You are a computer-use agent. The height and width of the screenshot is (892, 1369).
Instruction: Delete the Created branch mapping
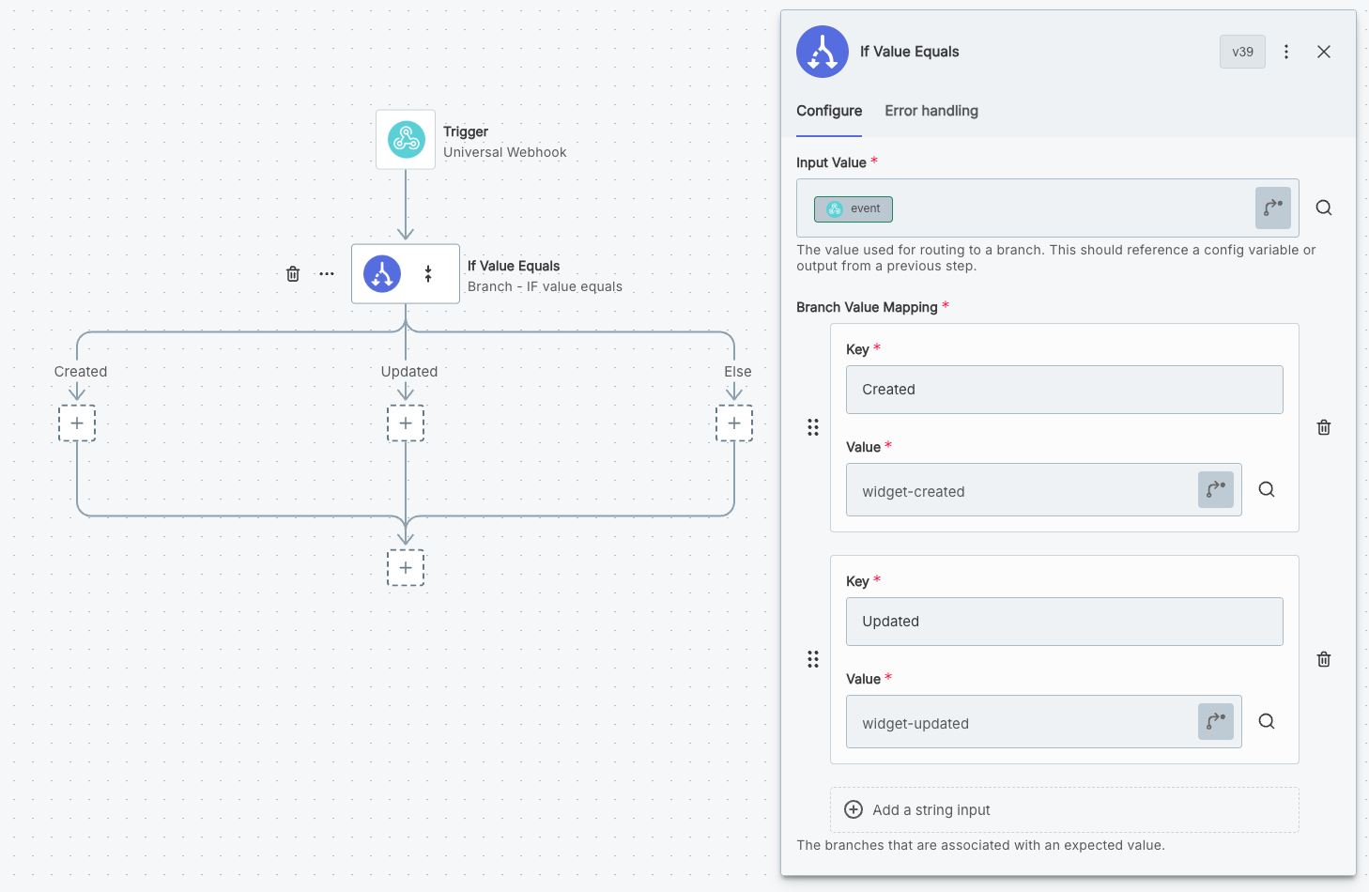click(x=1324, y=427)
